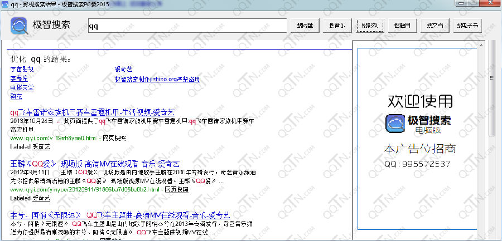Close the 极智搜索 window
Viewport: 502px width, 241px height.
pos(491,3)
